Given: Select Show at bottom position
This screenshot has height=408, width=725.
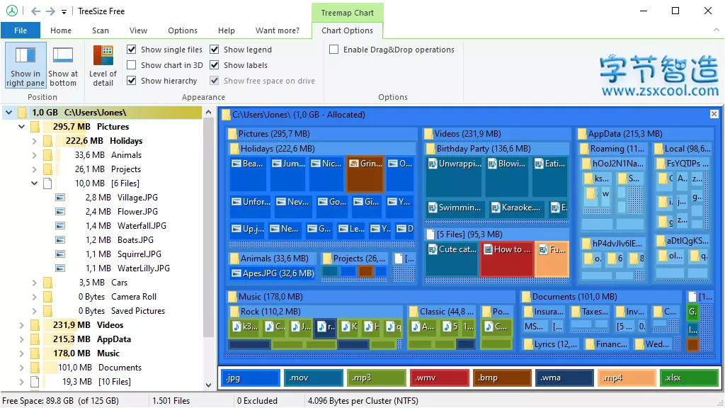Looking at the screenshot, I should coord(63,65).
